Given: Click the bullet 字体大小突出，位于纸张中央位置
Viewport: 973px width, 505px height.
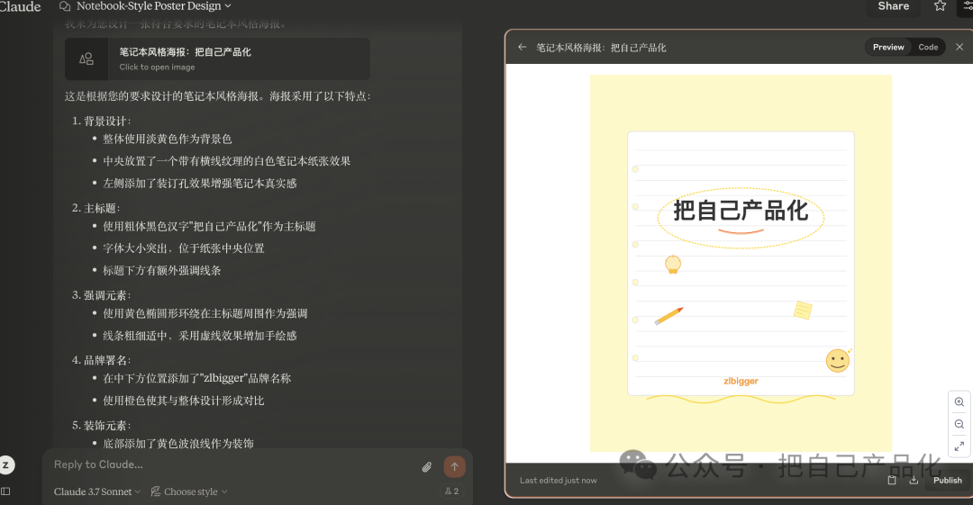Looking at the screenshot, I should [x=184, y=248].
